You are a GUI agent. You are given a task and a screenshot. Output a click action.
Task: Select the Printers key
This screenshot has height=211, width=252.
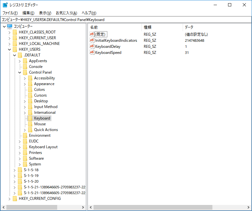coord(35,153)
